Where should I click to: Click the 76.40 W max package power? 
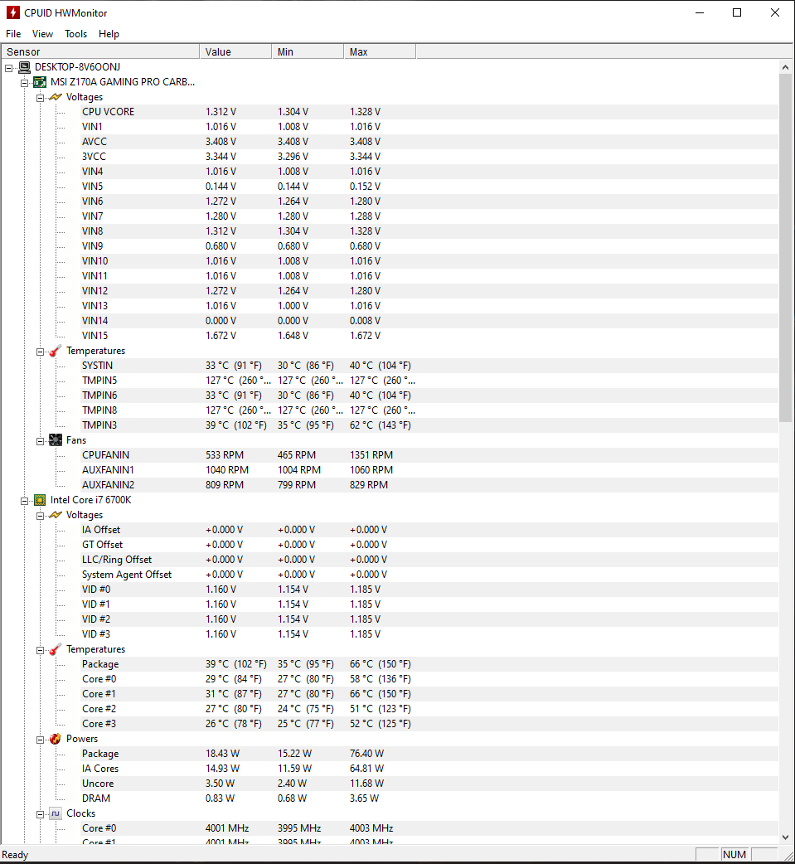tap(366, 753)
